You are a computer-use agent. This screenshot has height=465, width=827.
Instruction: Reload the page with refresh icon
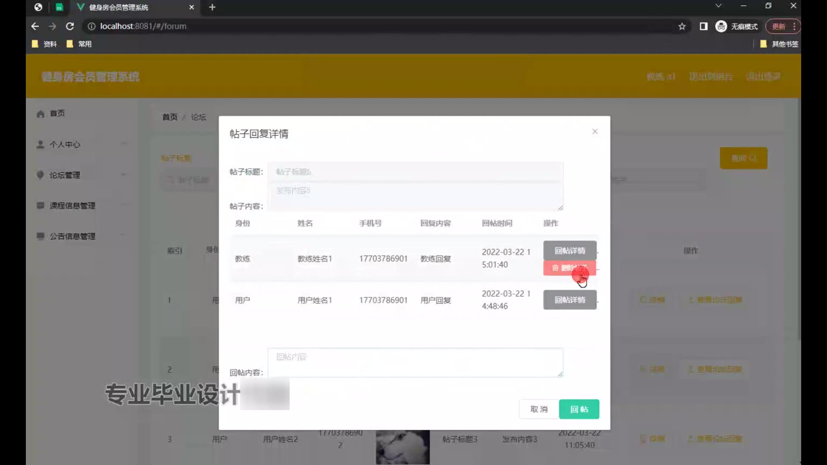click(70, 26)
